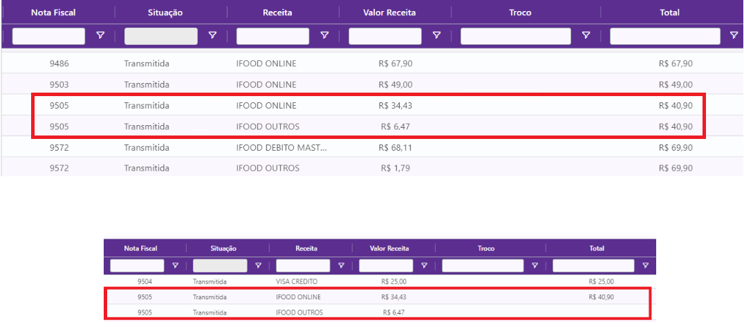
Task: Open Total filter icon in top table
Action: tap(734, 36)
